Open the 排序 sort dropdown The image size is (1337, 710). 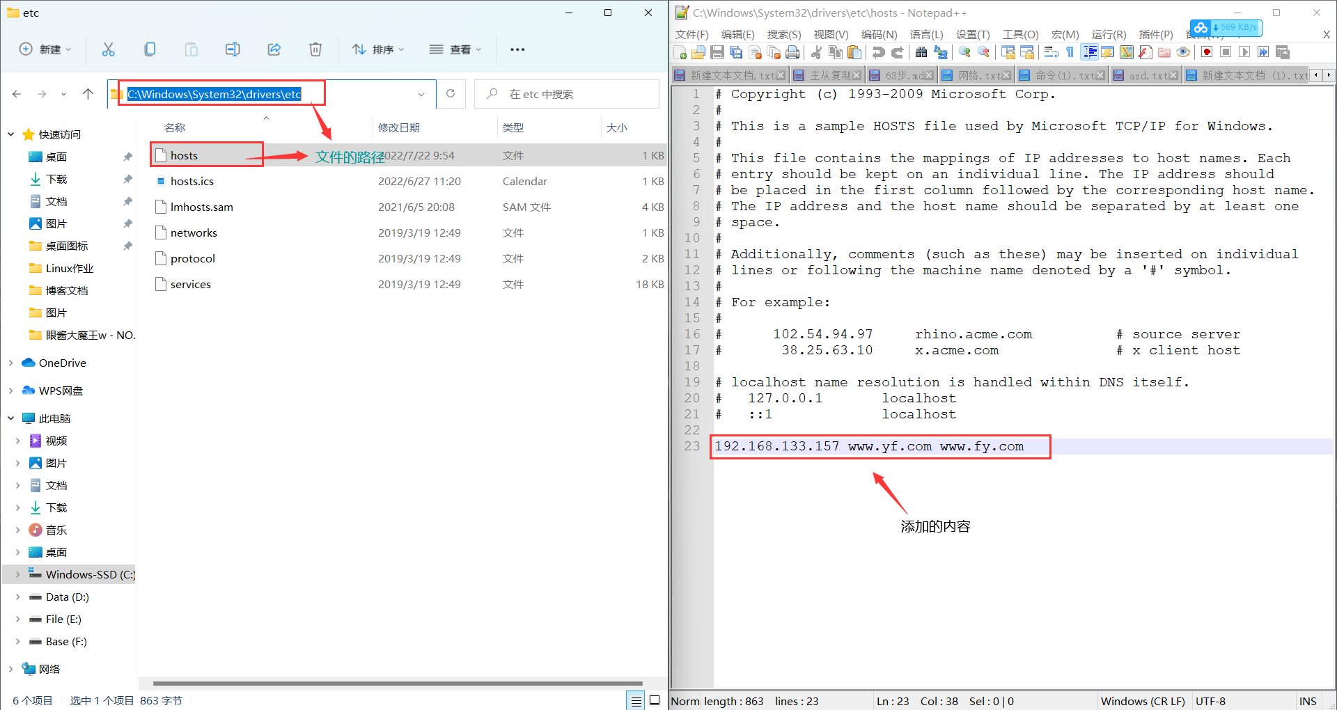click(378, 49)
